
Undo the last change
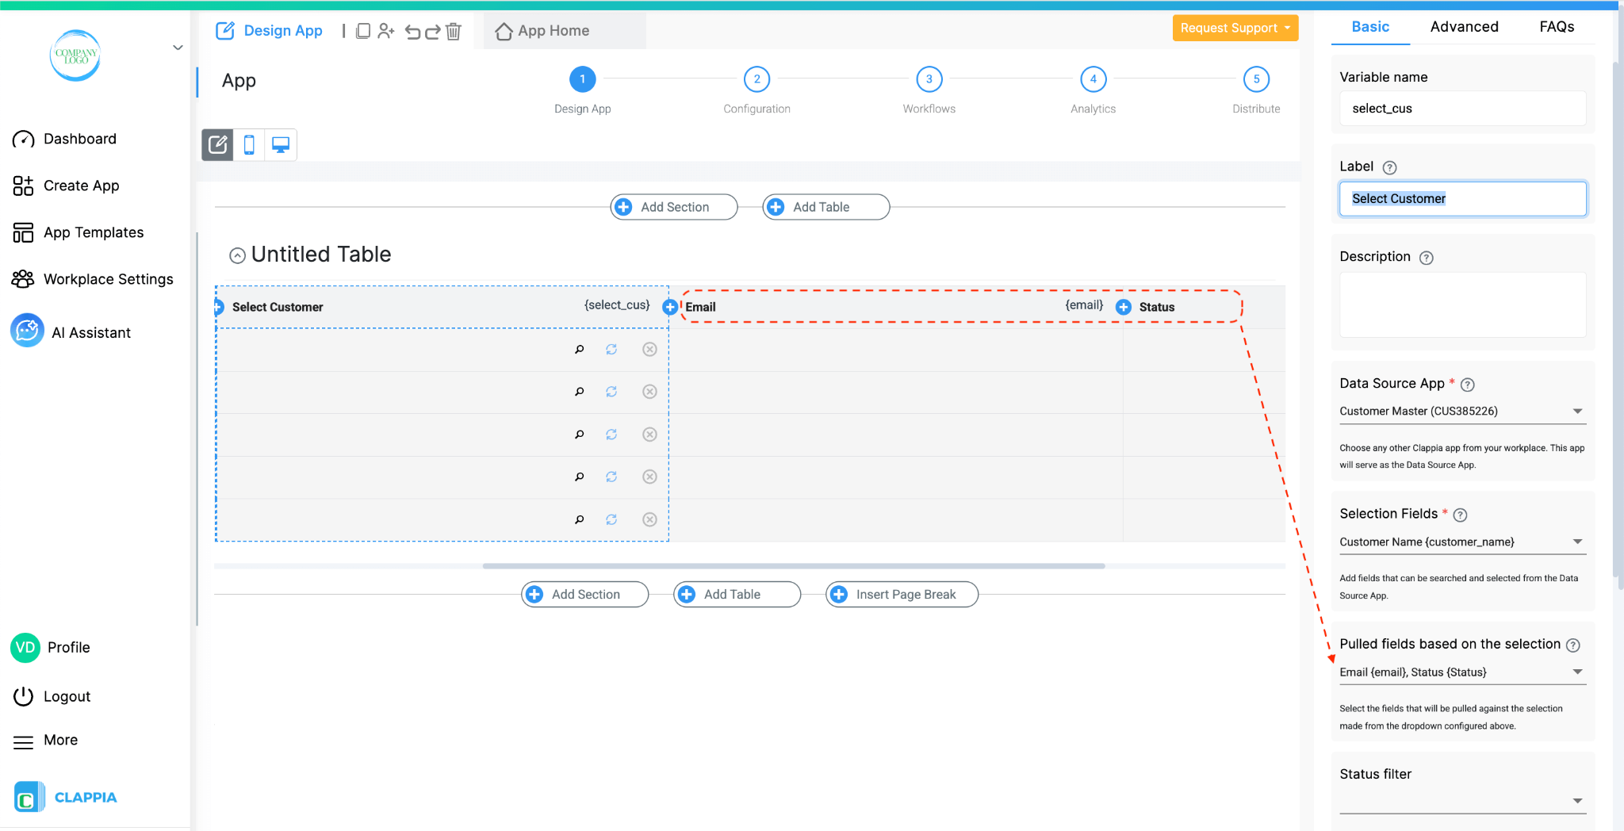click(412, 30)
